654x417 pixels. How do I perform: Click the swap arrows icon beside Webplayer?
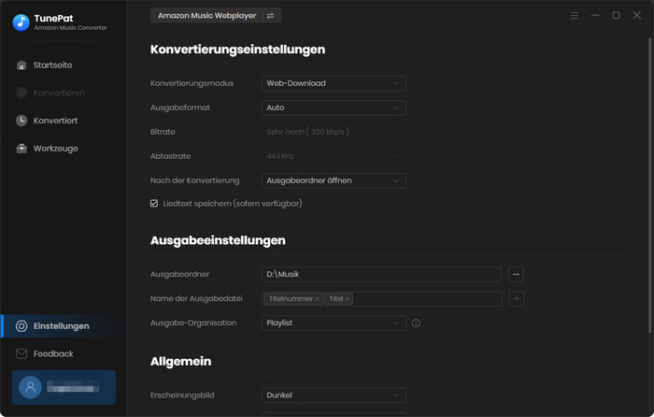click(270, 16)
